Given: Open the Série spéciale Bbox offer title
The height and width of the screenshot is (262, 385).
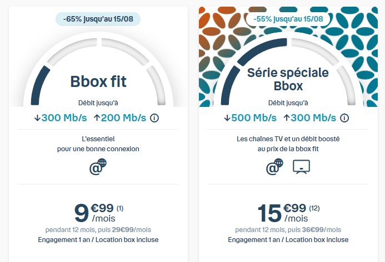Looking at the screenshot, I should [288, 79].
